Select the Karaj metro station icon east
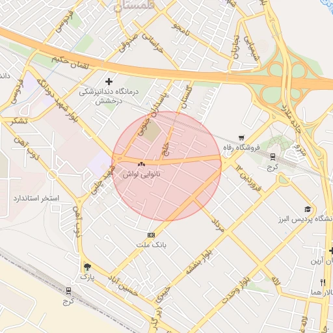 pos(273,157)
